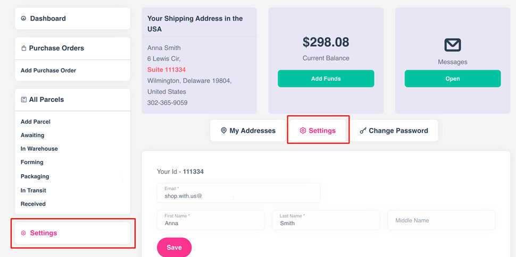Click the Messages envelope icon
Image resolution: width=516 pixels, height=257 pixels.
[453, 45]
